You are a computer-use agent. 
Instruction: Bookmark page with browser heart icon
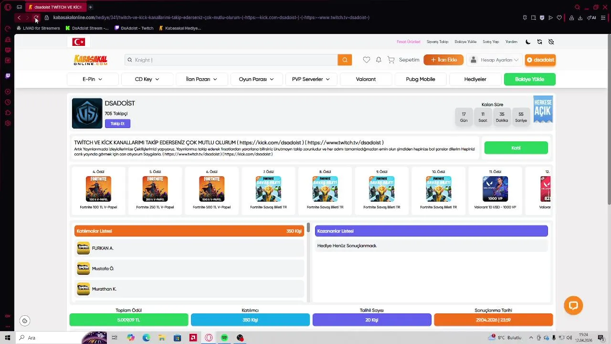(559, 18)
